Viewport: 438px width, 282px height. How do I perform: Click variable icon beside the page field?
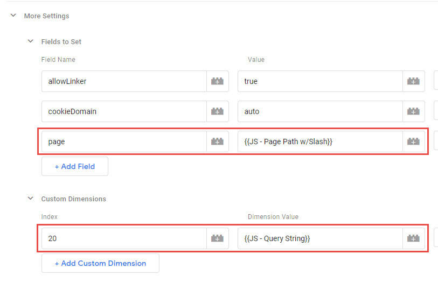217,142
